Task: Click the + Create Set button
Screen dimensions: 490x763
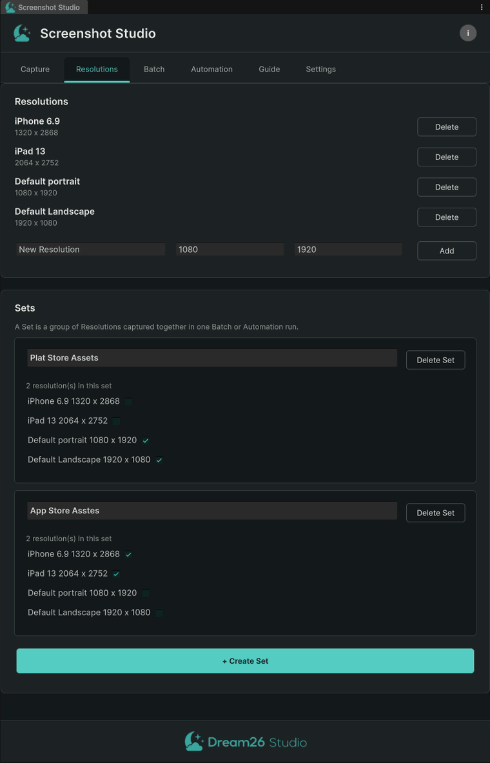Action: pos(245,661)
